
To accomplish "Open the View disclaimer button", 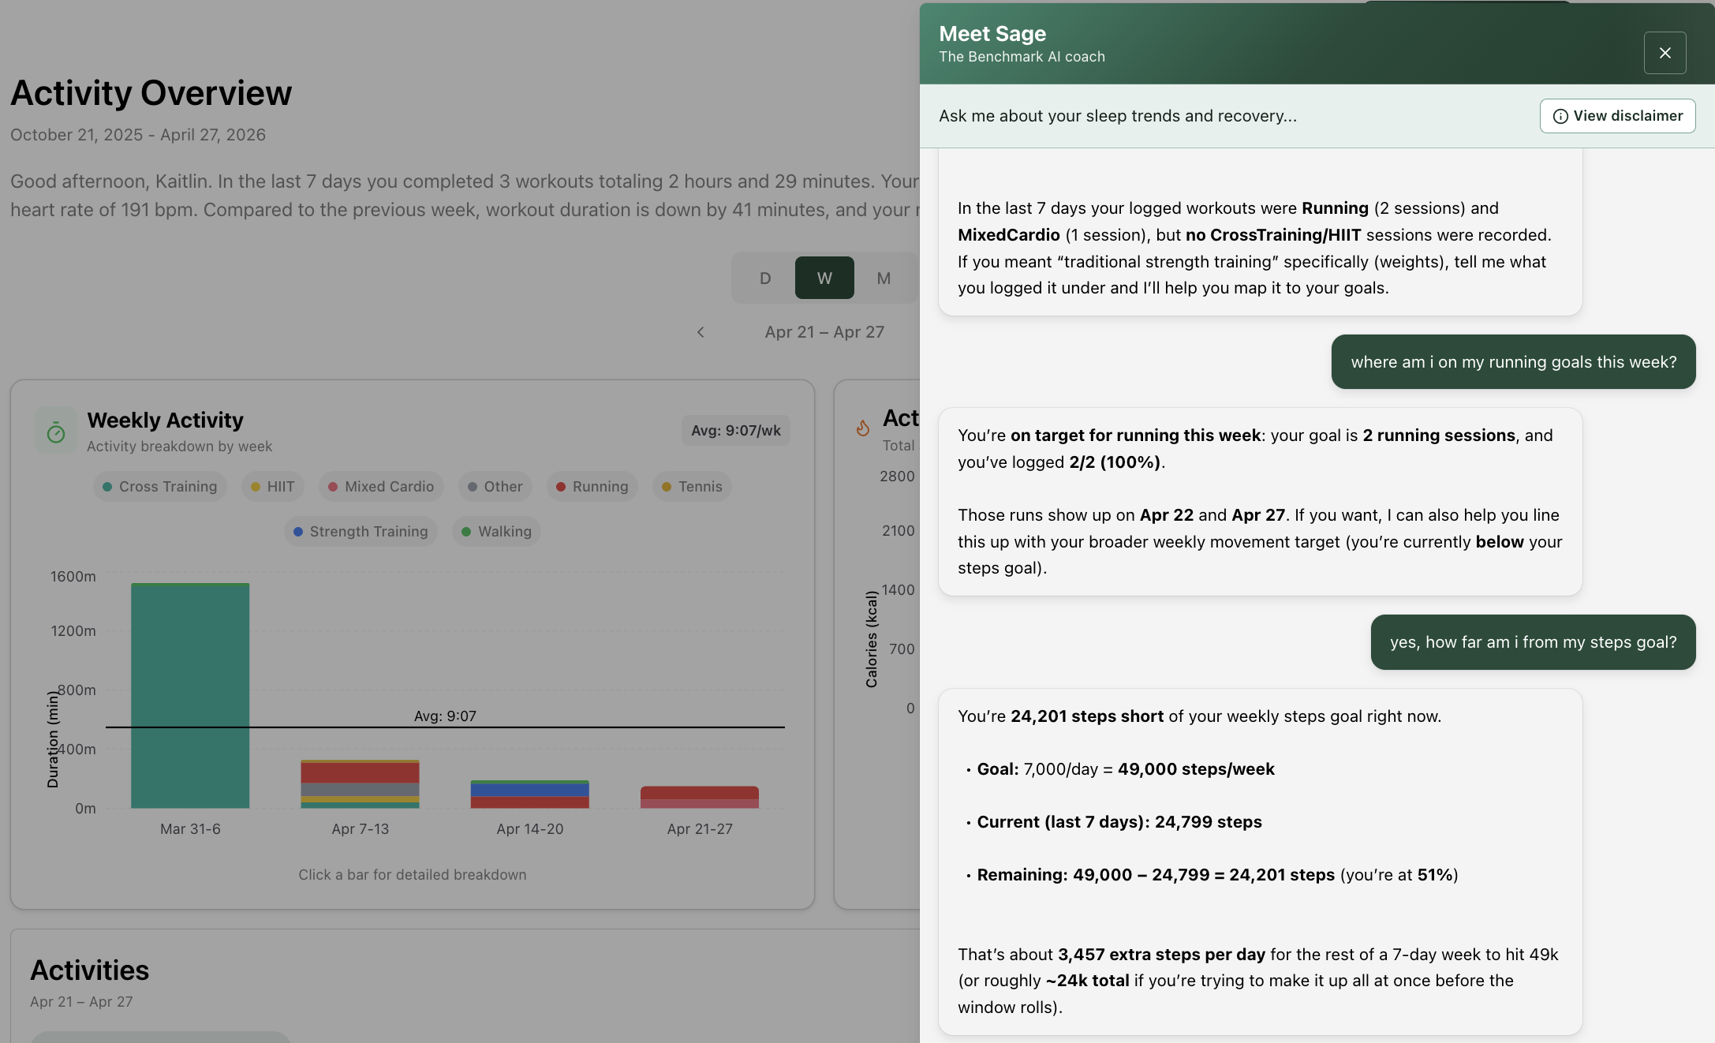I will click(x=1617, y=116).
